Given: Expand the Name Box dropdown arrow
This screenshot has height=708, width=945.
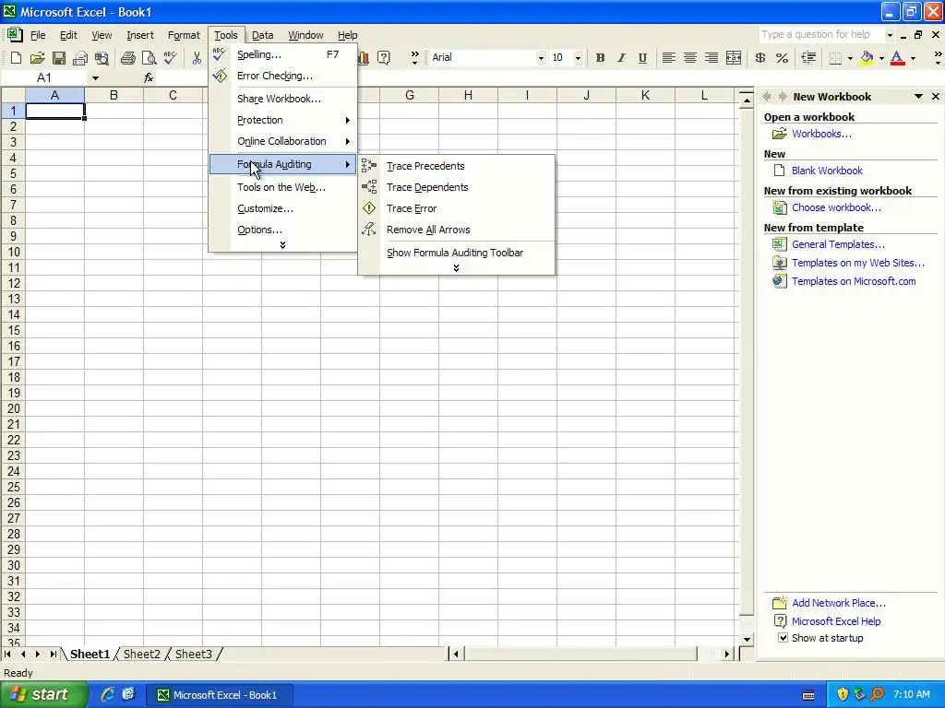Looking at the screenshot, I should coord(95,77).
